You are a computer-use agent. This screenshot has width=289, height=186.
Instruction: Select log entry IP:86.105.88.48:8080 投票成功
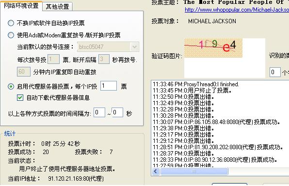tap(217, 122)
